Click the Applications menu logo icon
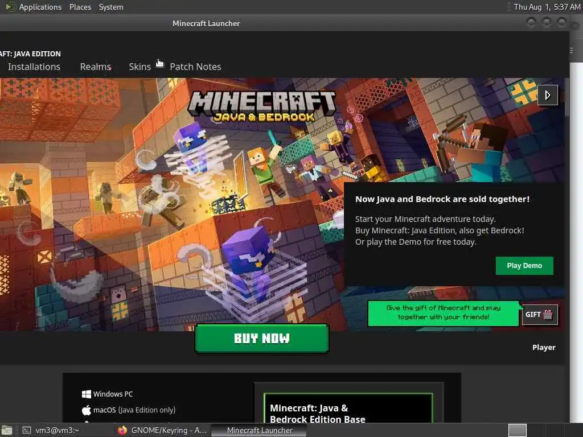Image resolution: width=583 pixels, height=437 pixels. (x=10, y=7)
